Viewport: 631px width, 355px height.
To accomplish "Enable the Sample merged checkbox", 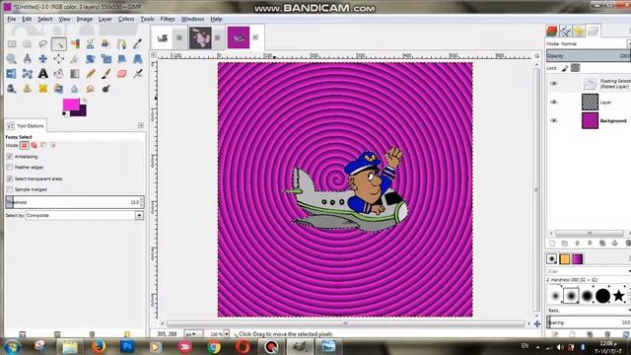I will pyautogui.click(x=10, y=189).
